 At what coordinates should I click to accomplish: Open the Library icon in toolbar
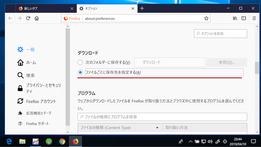click(x=235, y=19)
